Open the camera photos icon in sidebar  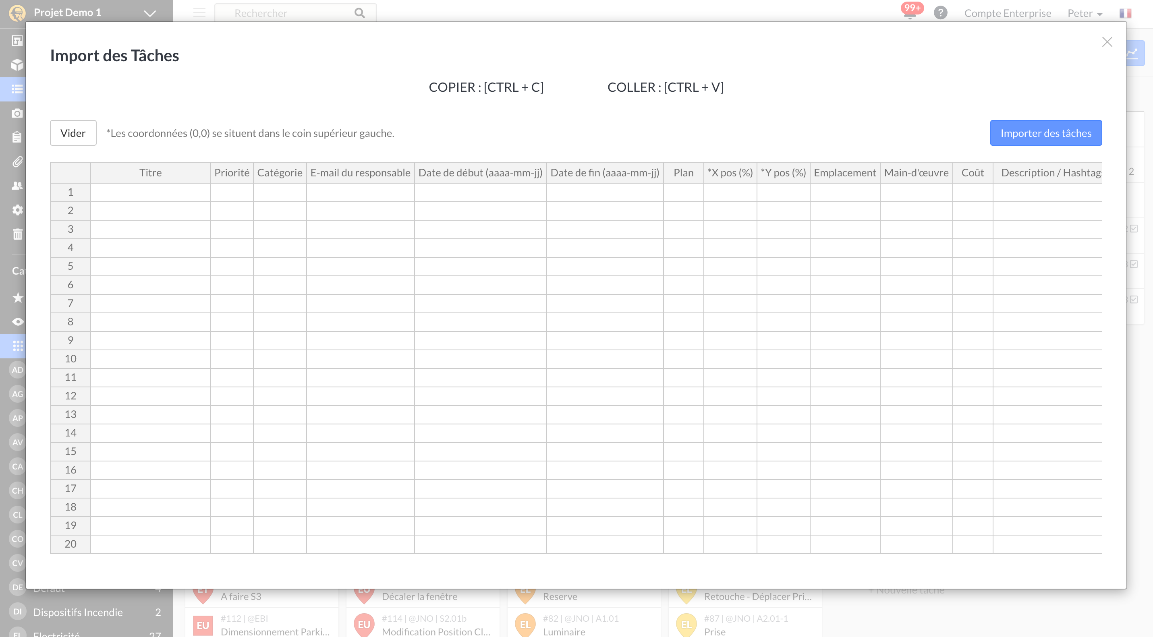(x=17, y=113)
